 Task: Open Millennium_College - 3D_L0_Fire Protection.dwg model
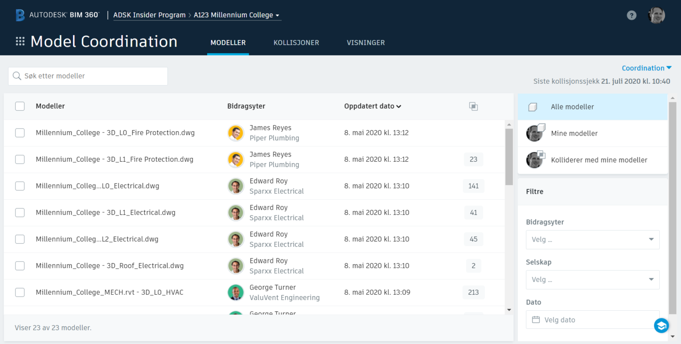point(115,133)
